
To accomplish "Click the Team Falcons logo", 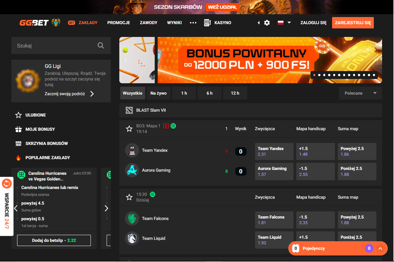I will (x=132, y=219).
